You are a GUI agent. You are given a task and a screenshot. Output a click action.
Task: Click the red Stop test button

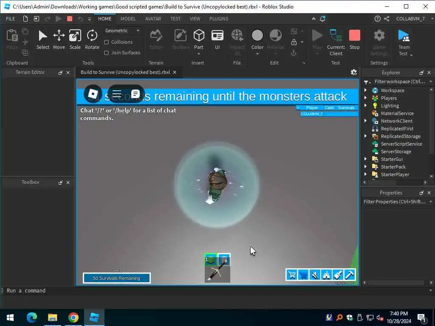355,39
